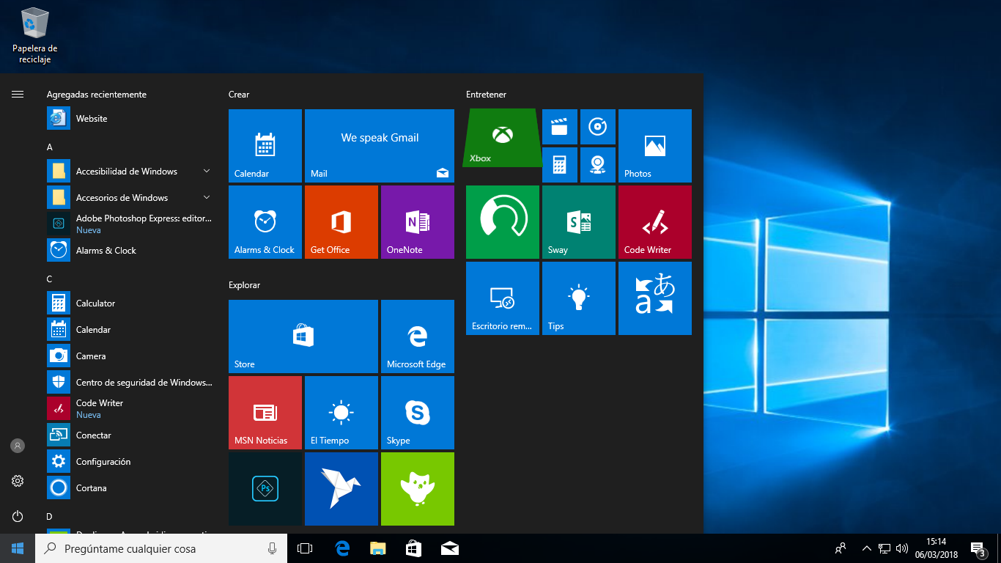Open the Movies & TV small tile

[x=560, y=127]
